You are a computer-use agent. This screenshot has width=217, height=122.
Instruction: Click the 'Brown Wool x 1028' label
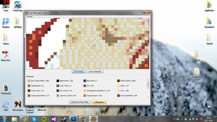[128, 81]
